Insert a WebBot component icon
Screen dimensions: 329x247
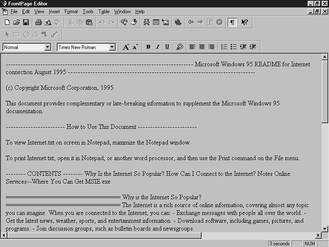pos(146,22)
